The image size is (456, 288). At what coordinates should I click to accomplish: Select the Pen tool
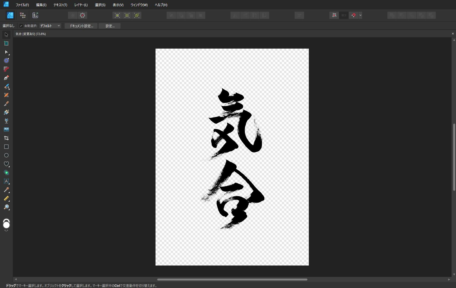click(x=6, y=78)
